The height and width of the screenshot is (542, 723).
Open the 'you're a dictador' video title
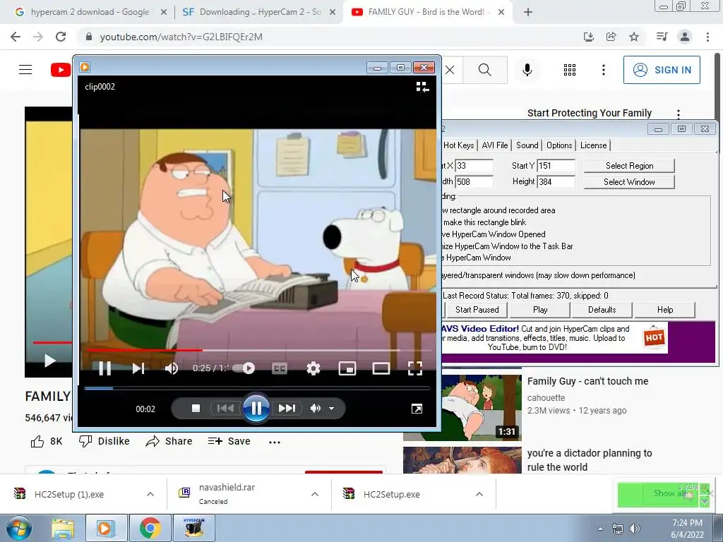[590, 460]
